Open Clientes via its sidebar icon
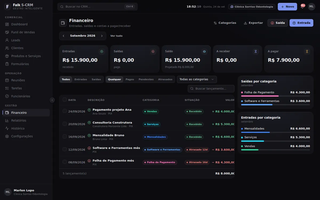Viewport: 320px width, 200px height. point(7,48)
